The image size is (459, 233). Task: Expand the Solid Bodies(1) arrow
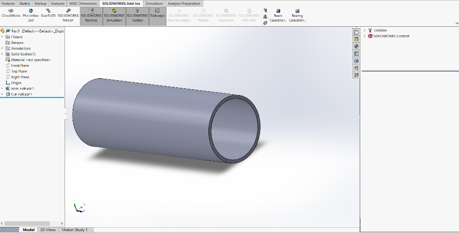pyautogui.click(x=2, y=54)
